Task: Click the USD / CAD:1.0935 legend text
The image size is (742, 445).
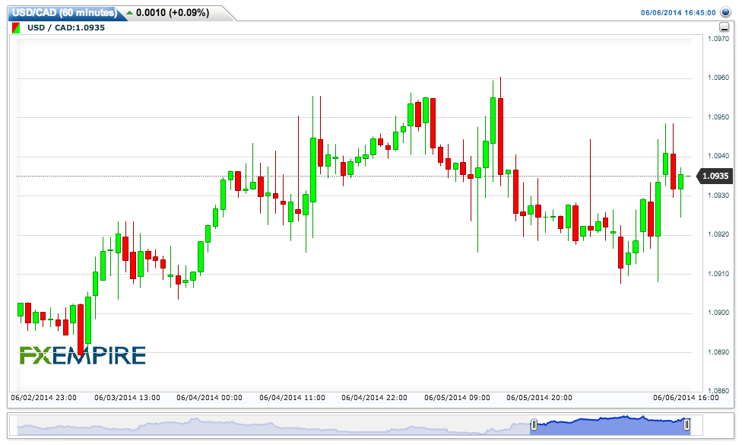Action: (66, 27)
